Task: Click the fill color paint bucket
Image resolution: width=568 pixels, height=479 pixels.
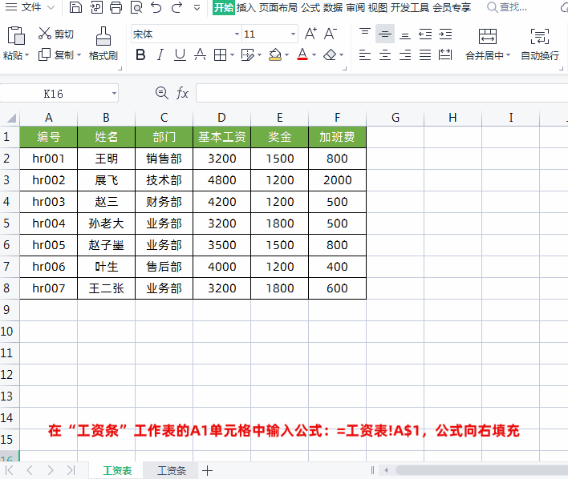Action: 275,55
